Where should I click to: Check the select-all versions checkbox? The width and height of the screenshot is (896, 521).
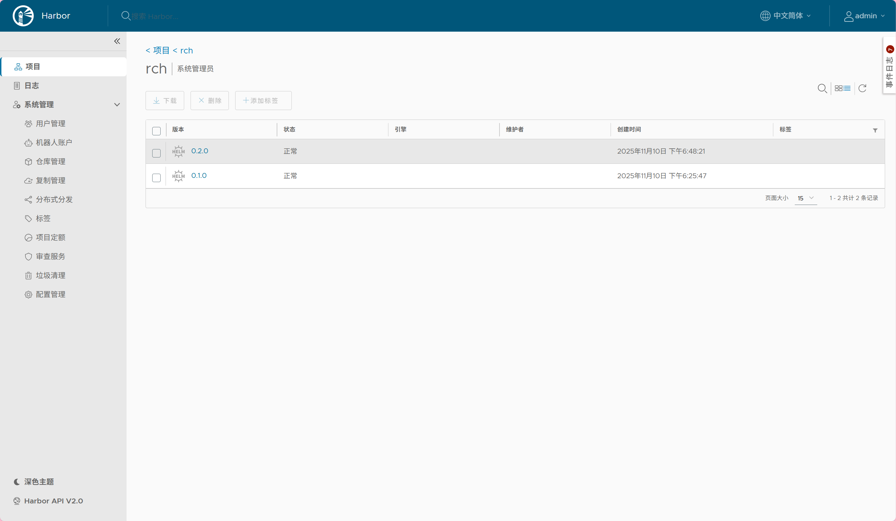pyautogui.click(x=156, y=131)
